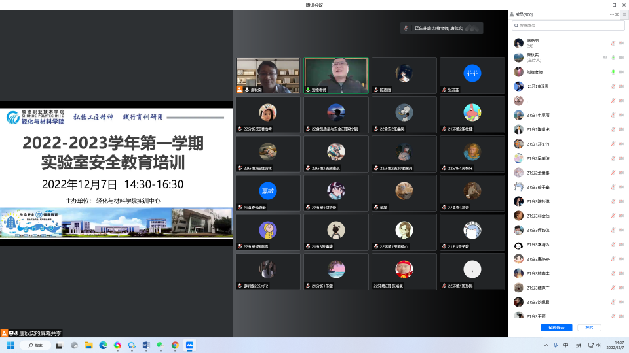Toggle the camera icon for 21分1陶世虎
Viewport: 629px width, 353px height.
(620, 129)
